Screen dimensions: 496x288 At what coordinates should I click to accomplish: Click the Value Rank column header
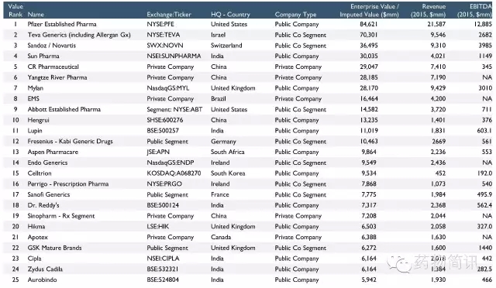click(15, 10)
